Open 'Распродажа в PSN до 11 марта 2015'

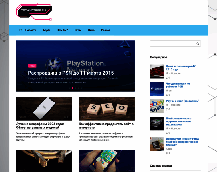coord(71,73)
